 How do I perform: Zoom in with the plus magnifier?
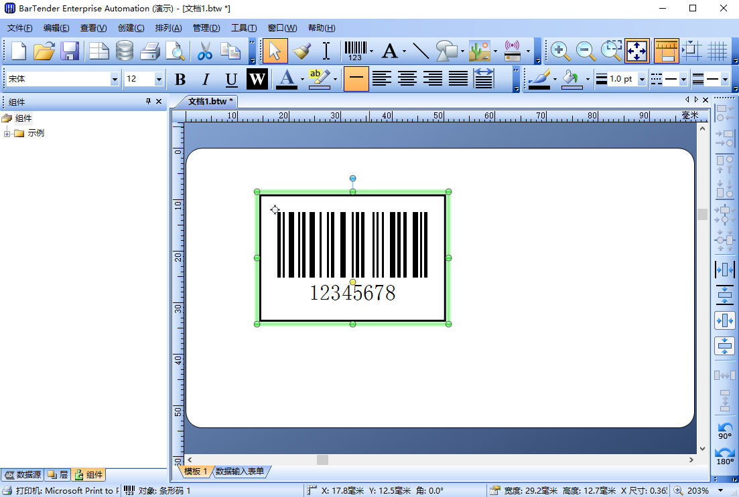point(560,51)
